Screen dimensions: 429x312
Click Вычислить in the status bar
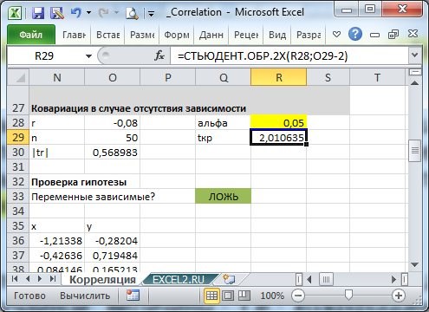85,296
